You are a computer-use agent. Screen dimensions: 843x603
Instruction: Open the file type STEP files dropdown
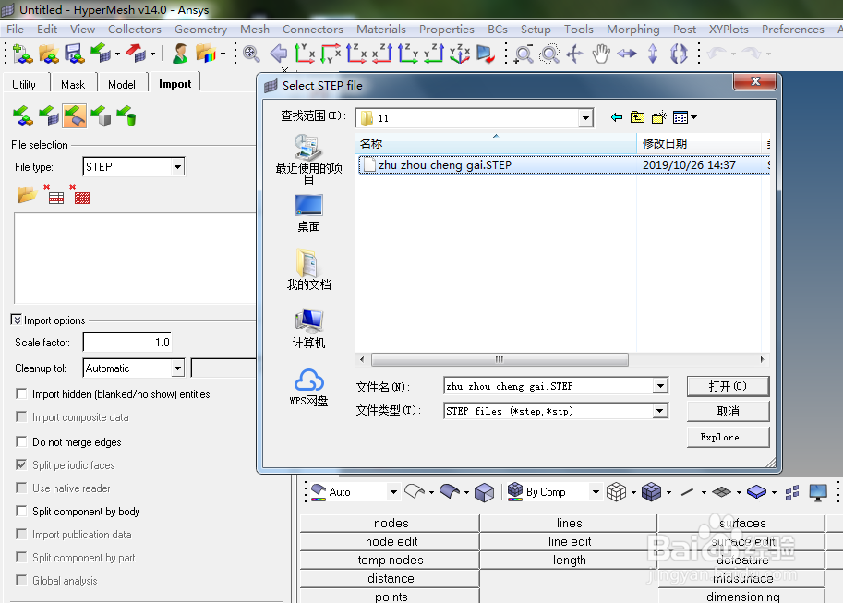(x=661, y=411)
